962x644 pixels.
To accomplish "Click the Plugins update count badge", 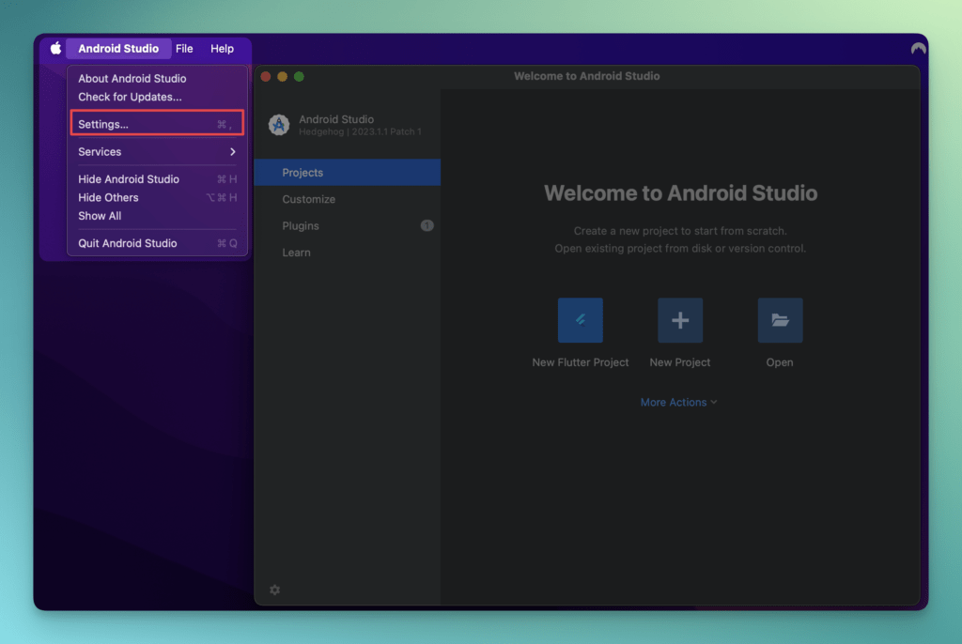I will pos(427,225).
